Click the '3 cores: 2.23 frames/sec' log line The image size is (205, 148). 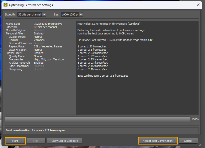tap(92, 53)
